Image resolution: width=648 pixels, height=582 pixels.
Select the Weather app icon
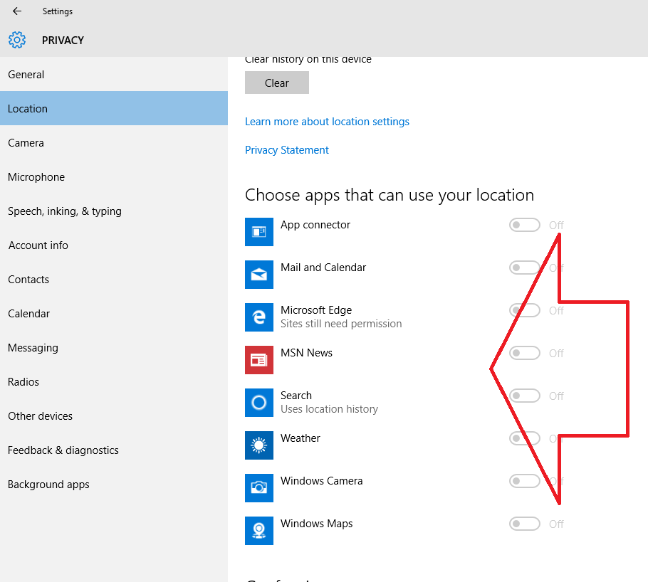258,445
